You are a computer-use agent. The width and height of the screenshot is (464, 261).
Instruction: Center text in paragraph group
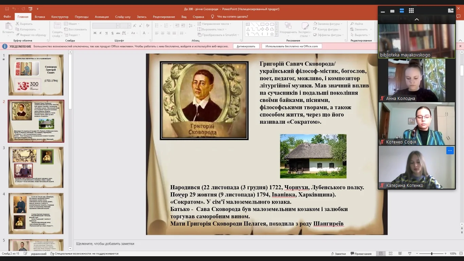(163, 33)
